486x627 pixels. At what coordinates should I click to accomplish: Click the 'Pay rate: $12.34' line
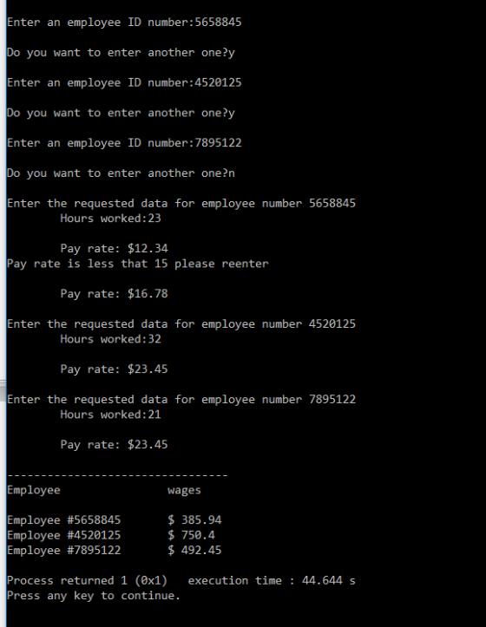(x=114, y=248)
